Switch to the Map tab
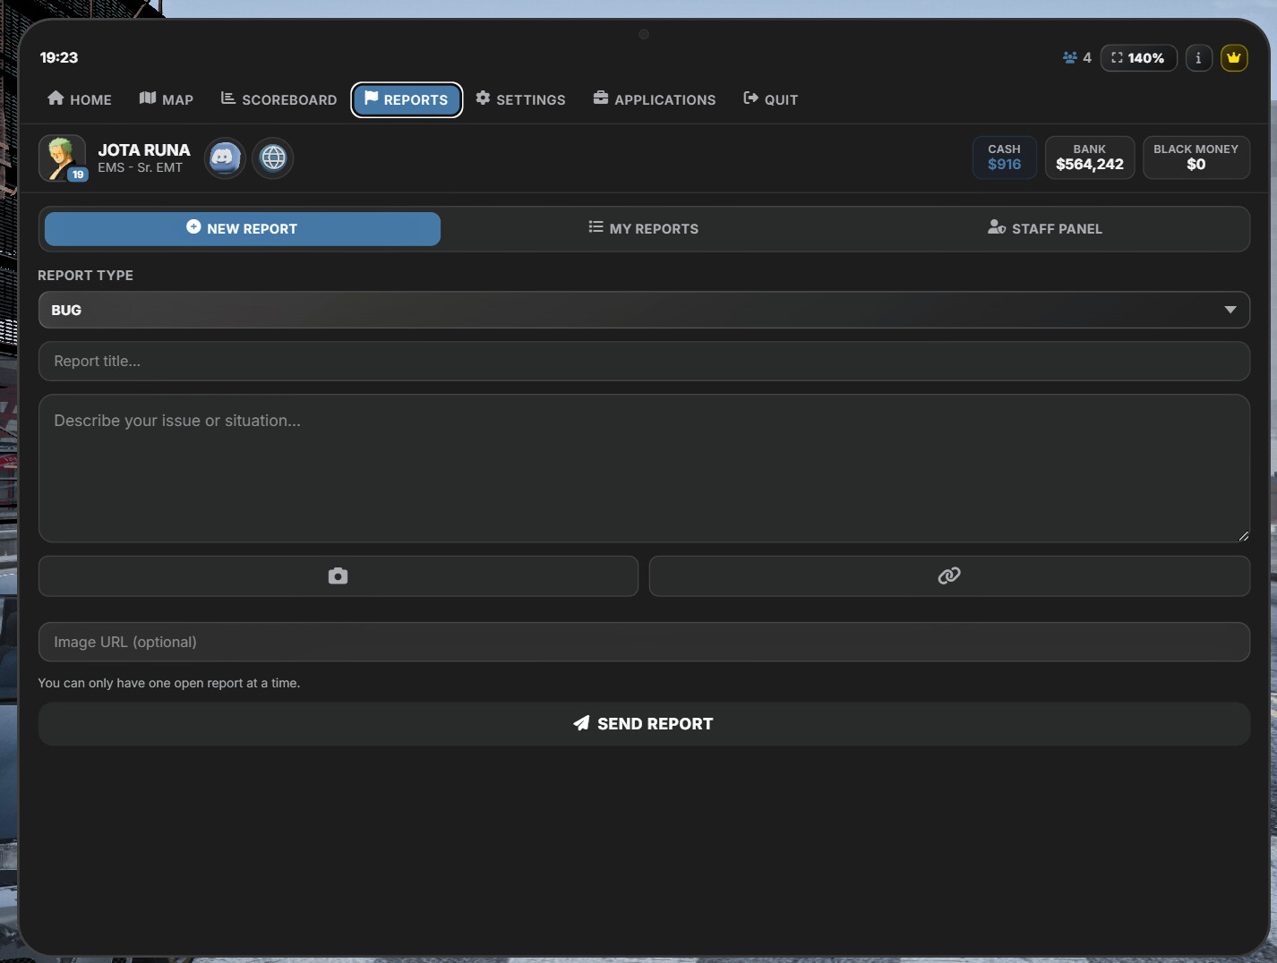This screenshot has height=963, width=1277. [167, 99]
